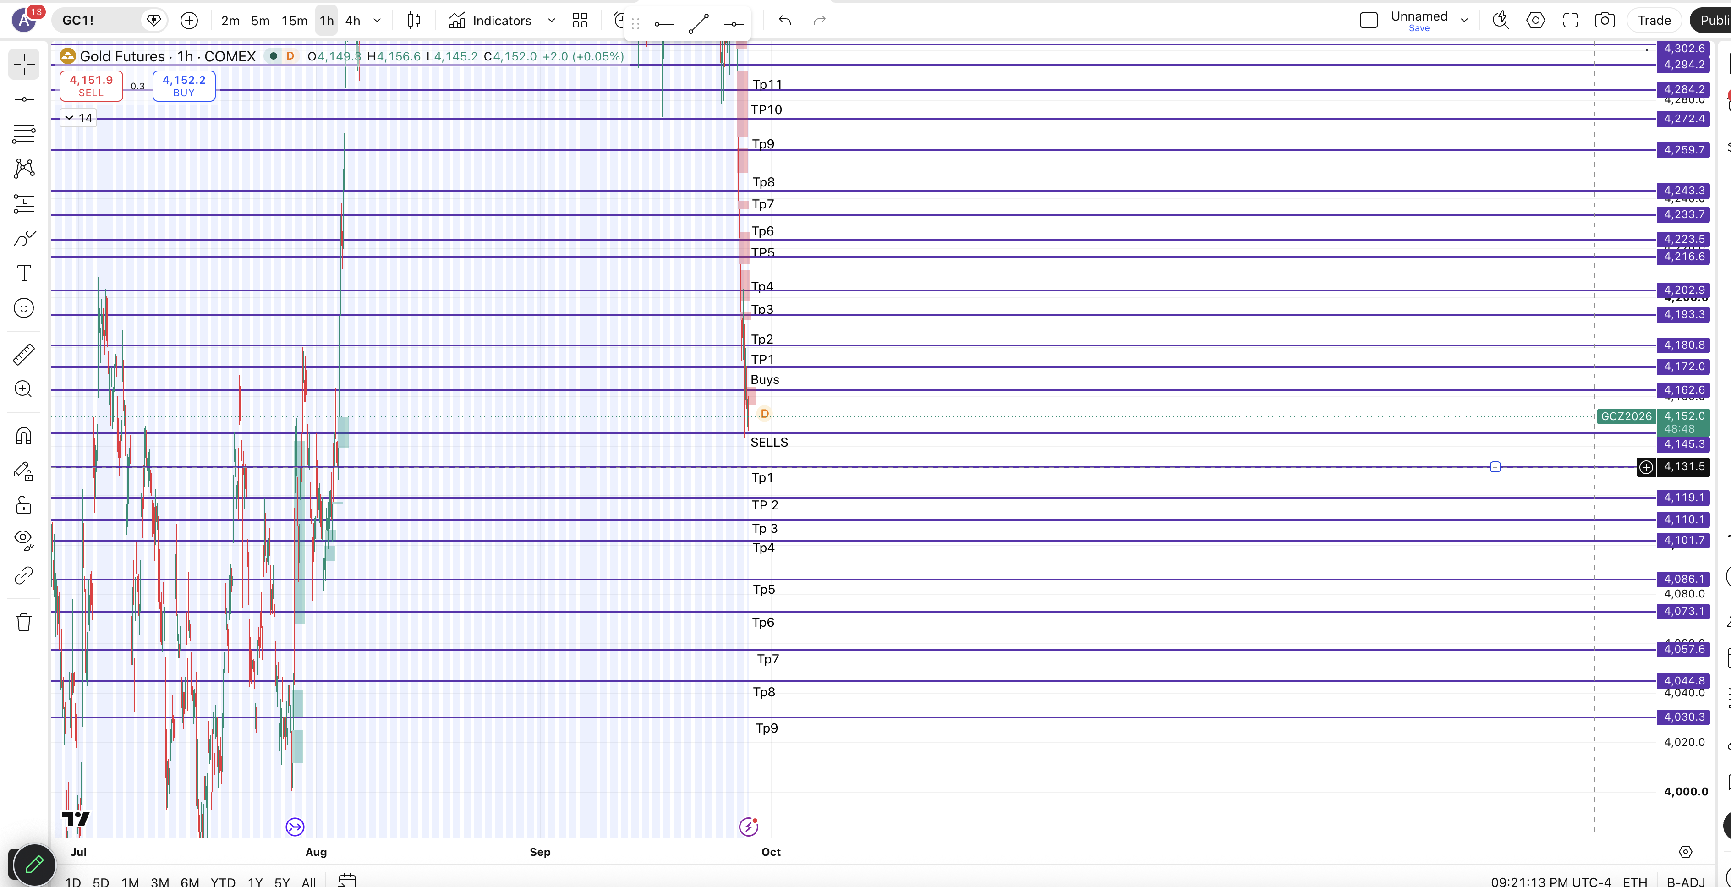Toggle the layout setup square

coord(1368,20)
